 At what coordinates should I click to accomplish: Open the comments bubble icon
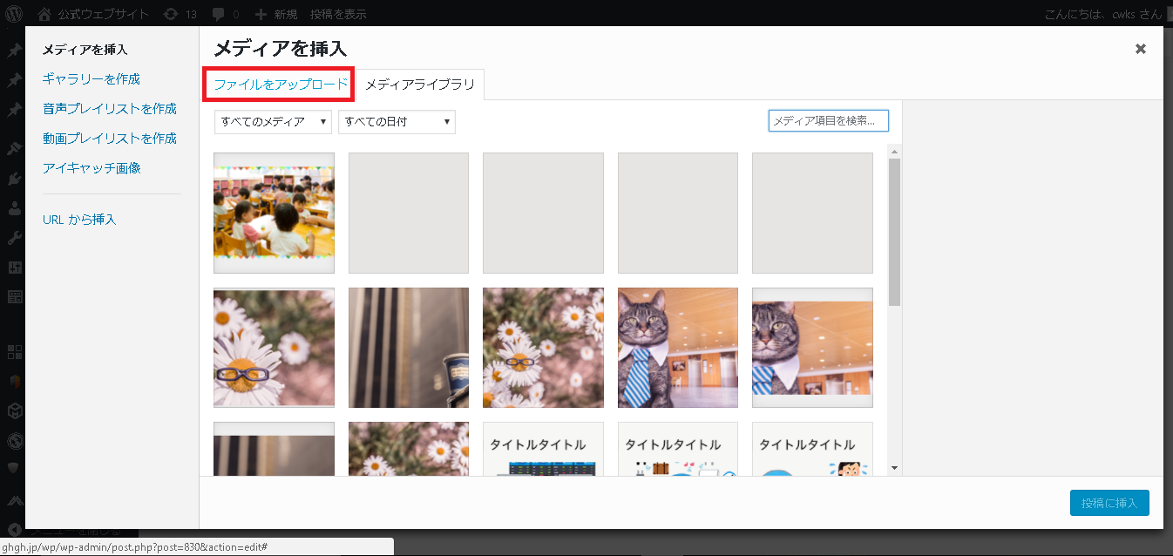(x=217, y=15)
